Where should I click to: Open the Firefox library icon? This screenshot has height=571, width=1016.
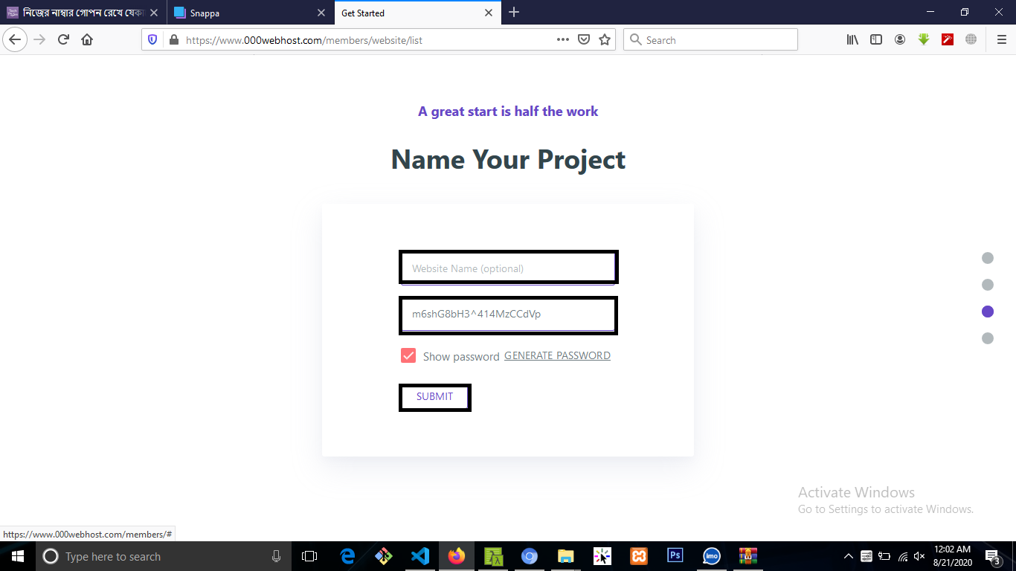pos(852,40)
